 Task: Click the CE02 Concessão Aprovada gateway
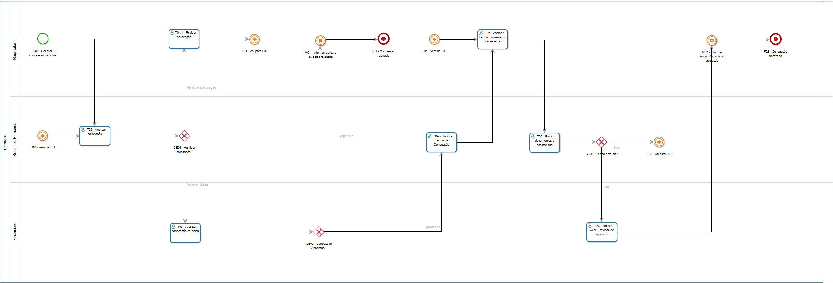coord(319,232)
